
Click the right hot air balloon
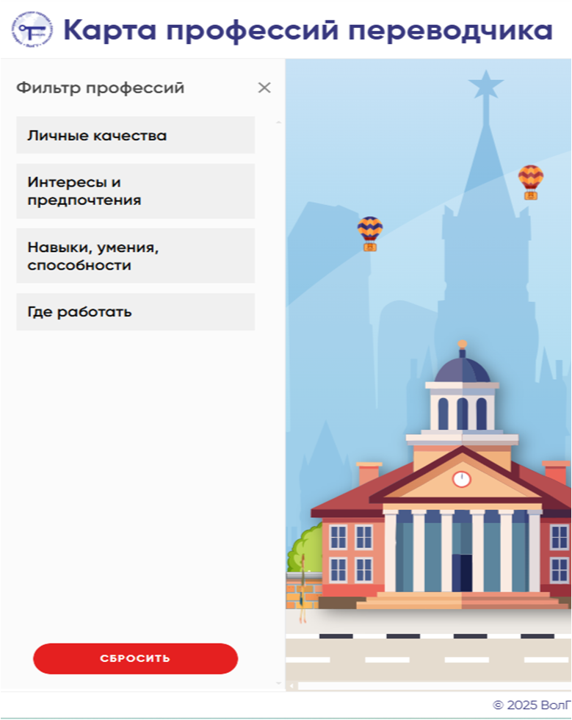click(531, 182)
